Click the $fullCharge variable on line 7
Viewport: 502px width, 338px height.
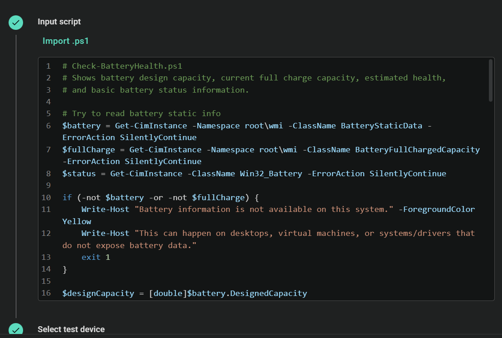click(89, 150)
